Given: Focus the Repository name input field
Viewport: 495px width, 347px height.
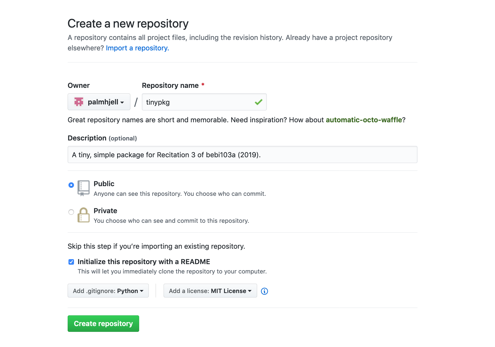Looking at the screenshot, I should (204, 102).
